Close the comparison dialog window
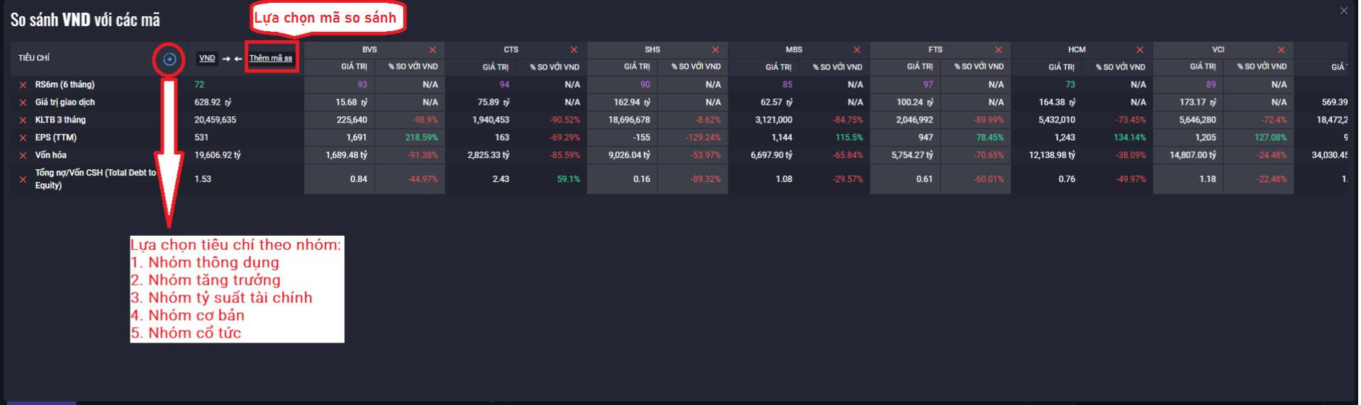Image resolution: width=1361 pixels, height=405 pixels. [1343, 11]
